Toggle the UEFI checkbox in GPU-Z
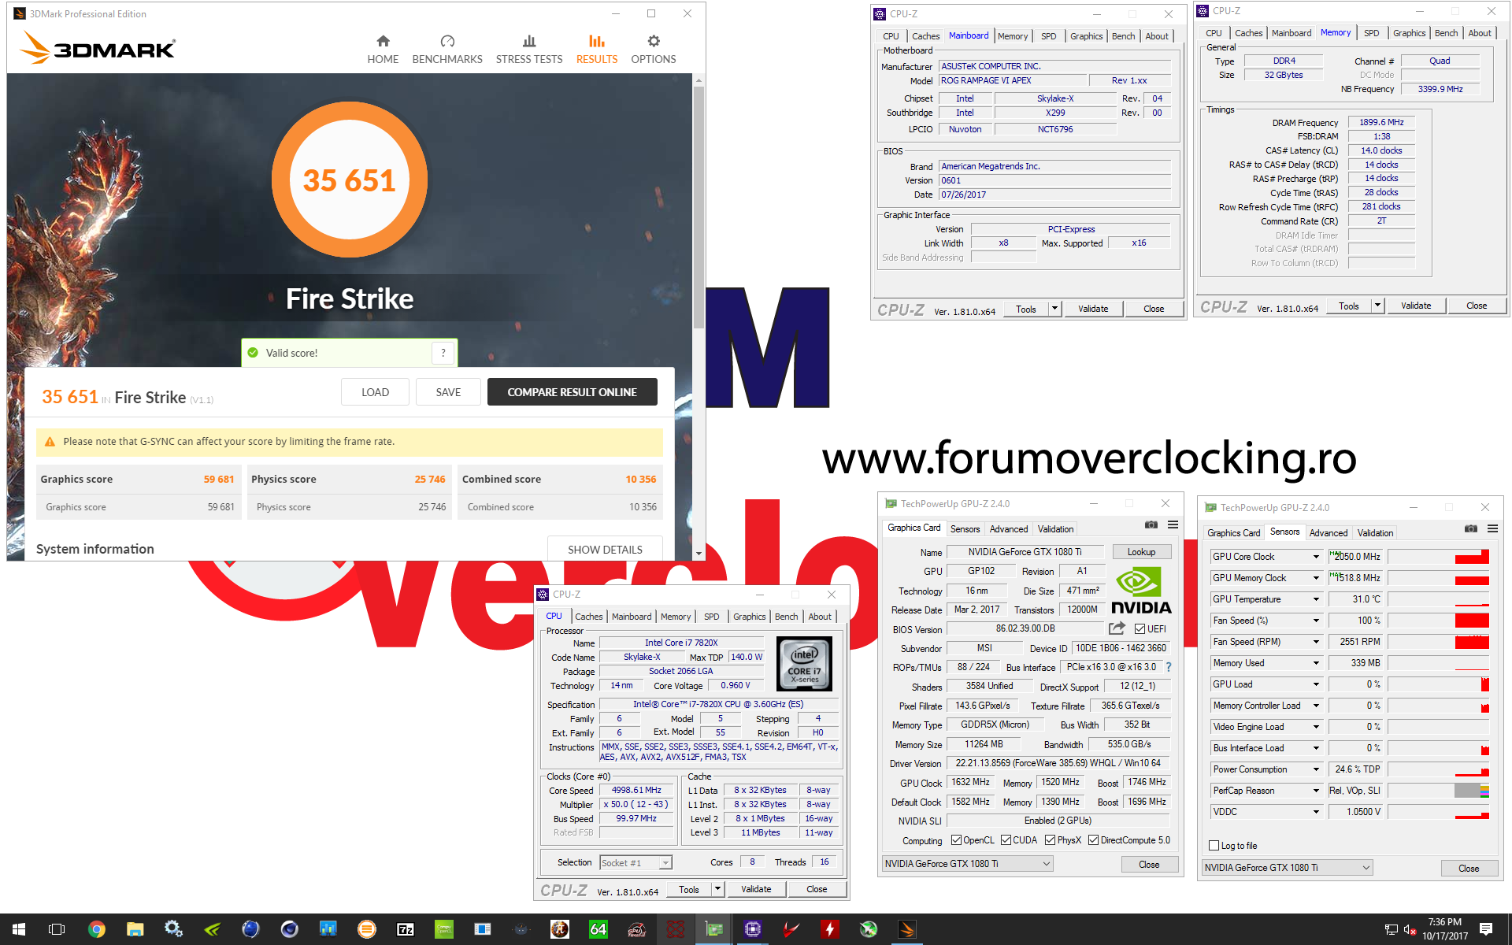Viewport: 1512px width, 945px height. tap(1140, 628)
